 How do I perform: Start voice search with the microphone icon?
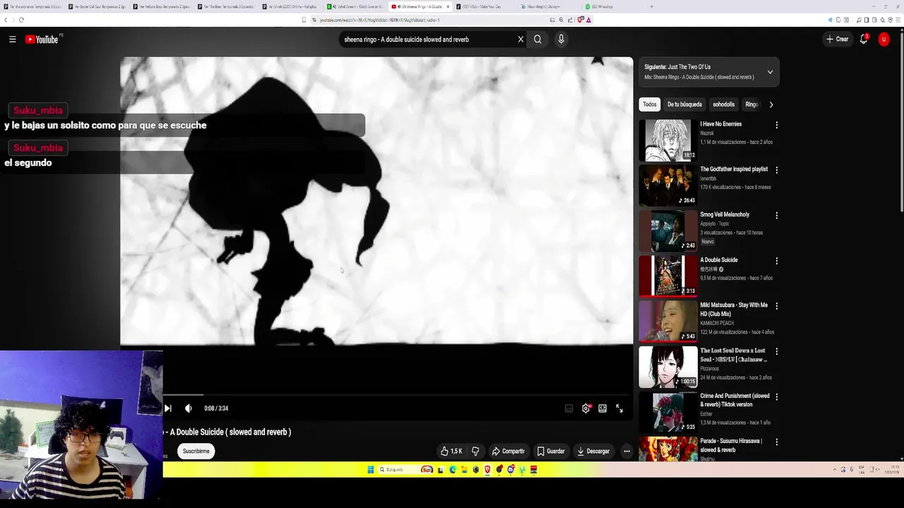coord(561,40)
